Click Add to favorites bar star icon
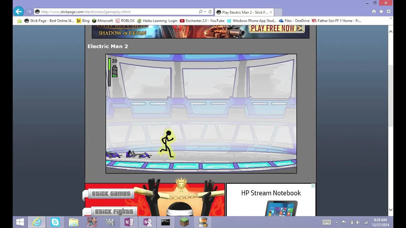Image resolution: width=406 pixels, height=228 pixels. click(19, 21)
